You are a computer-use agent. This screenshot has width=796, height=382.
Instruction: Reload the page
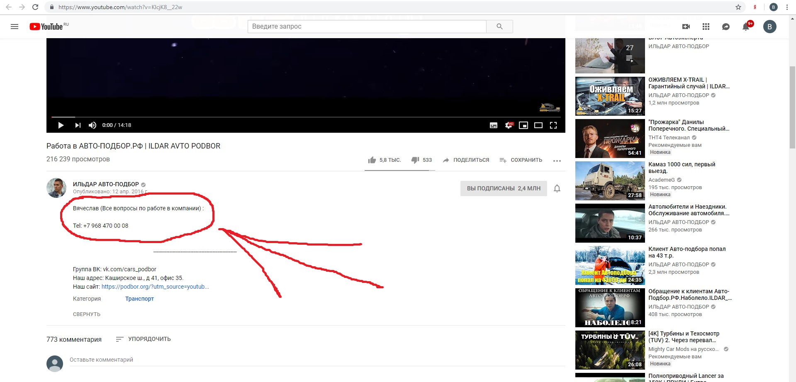pyautogui.click(x=35, y=7)
